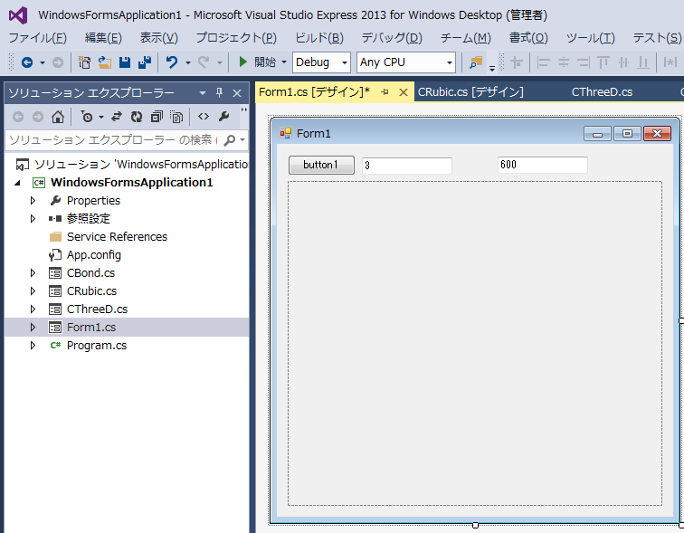This screenshot has height=533, width=684.
Task: Click the text box containing 600
Action: (x=543, y=165)
